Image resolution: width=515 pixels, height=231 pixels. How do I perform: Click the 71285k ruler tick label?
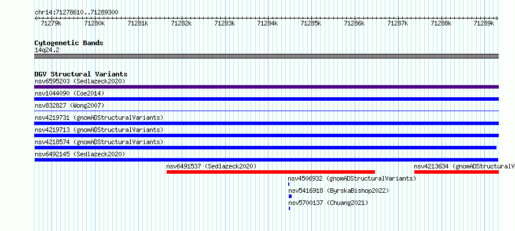311,23
